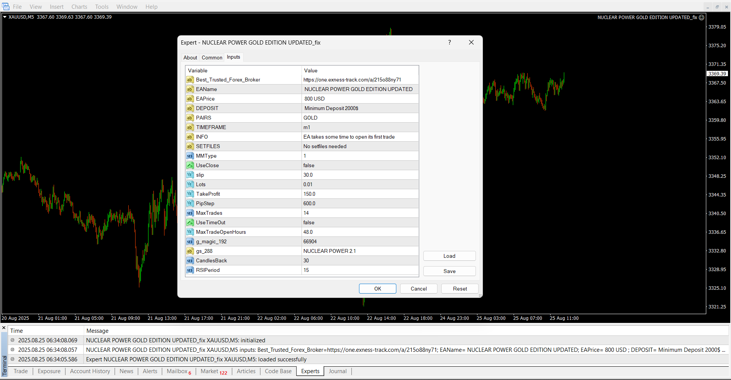Toggle the UseTimeOut false value
This screenshot has width=731, height=380.
click(x=360, y=222)
